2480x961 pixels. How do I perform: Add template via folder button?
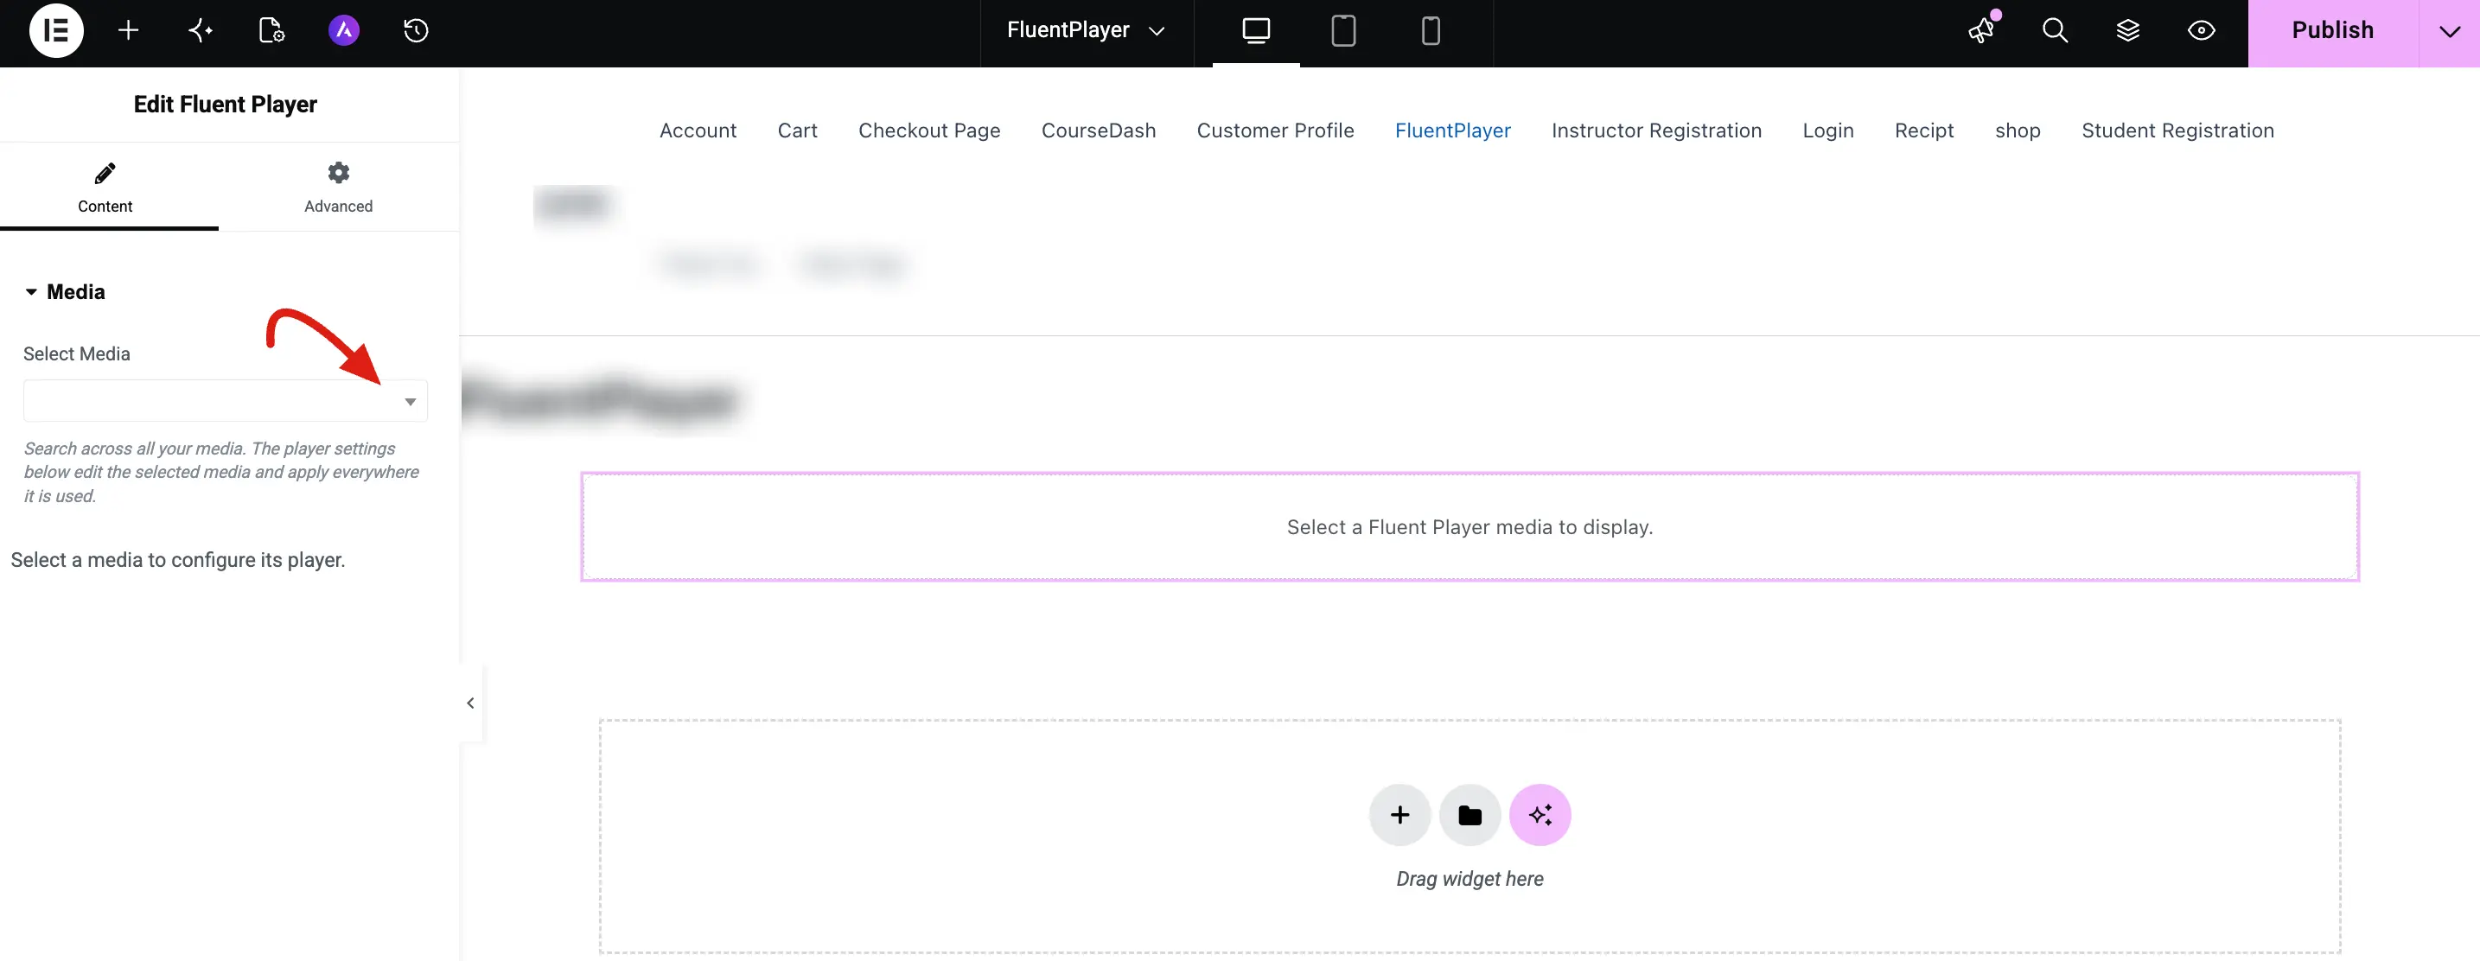[1470, 815]
